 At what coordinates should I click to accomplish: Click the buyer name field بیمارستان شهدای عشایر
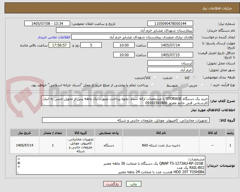(x=125, y=30)
